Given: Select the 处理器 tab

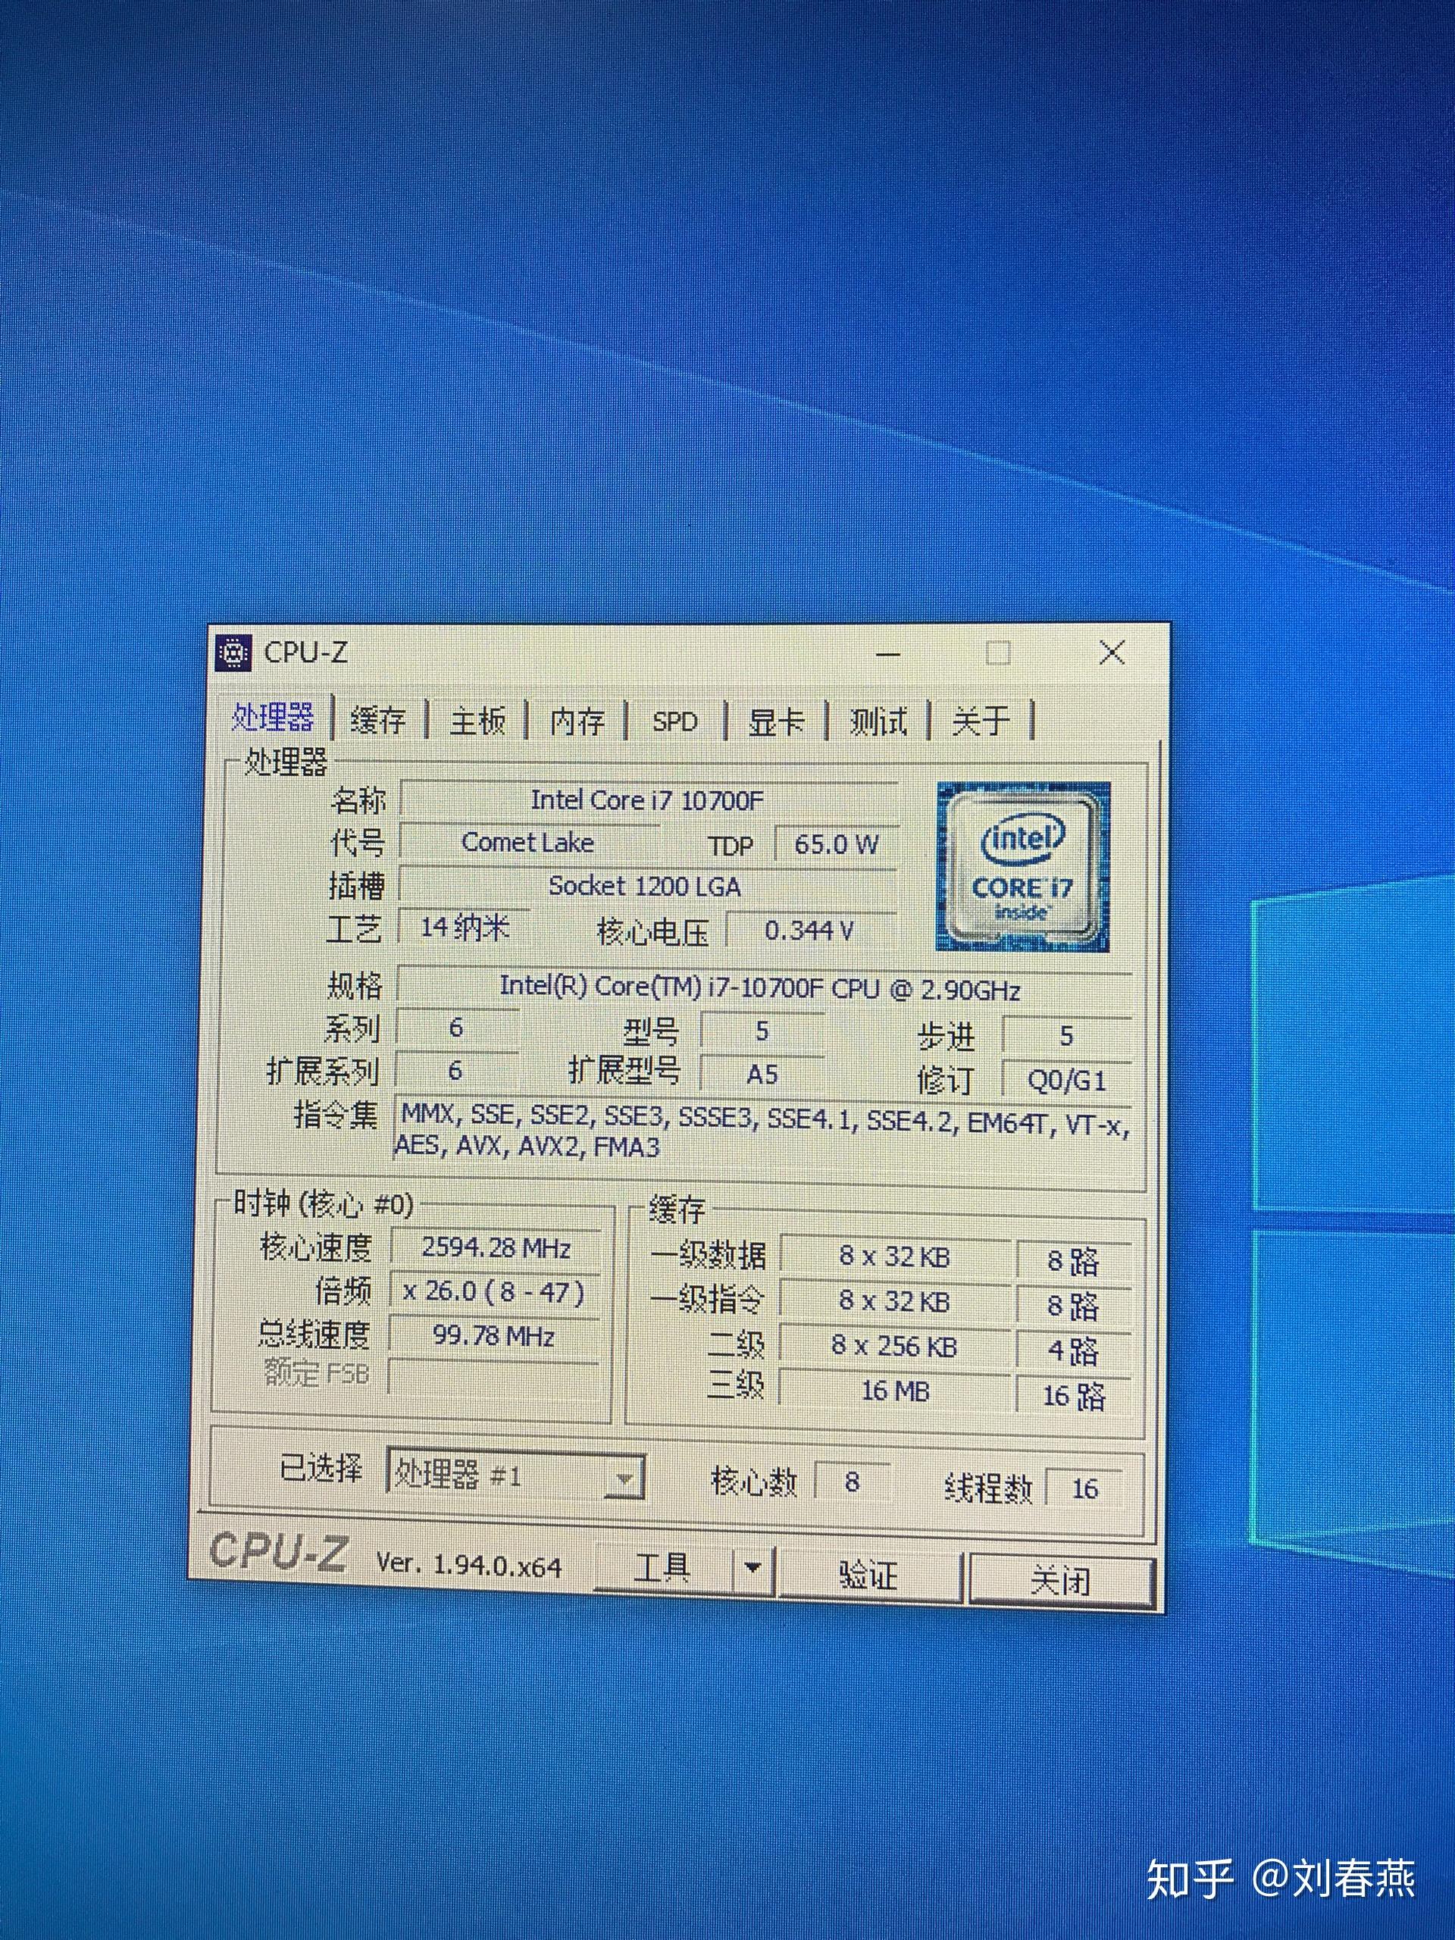Looking at the screenshot, I should click(274, 719).
